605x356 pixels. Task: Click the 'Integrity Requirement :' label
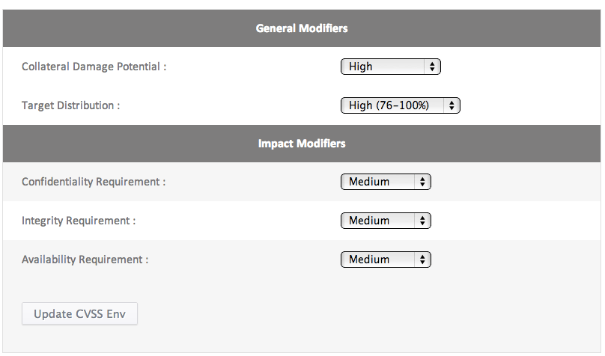[x=79, y=221]
